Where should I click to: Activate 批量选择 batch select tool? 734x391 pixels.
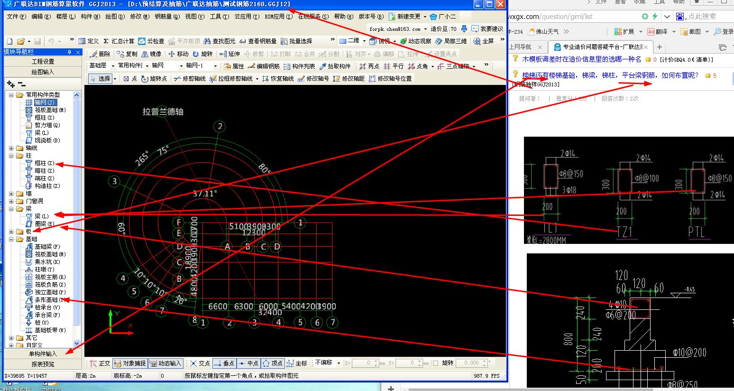tap(296, 41)
